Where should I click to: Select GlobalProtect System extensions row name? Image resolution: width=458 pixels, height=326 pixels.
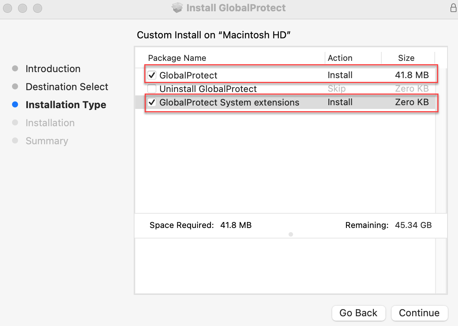[x=229, y=103]
